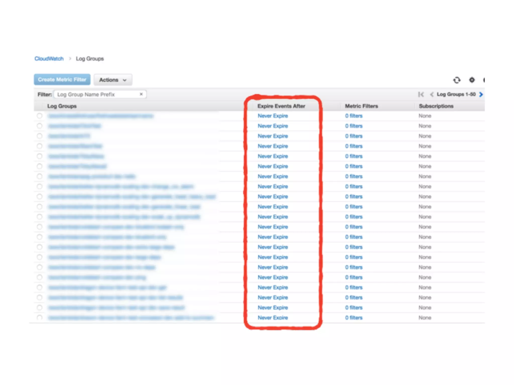The width and height of the screenshot is (514, 385).
Task: Go to next page of log groups
Action: point(481,94)
